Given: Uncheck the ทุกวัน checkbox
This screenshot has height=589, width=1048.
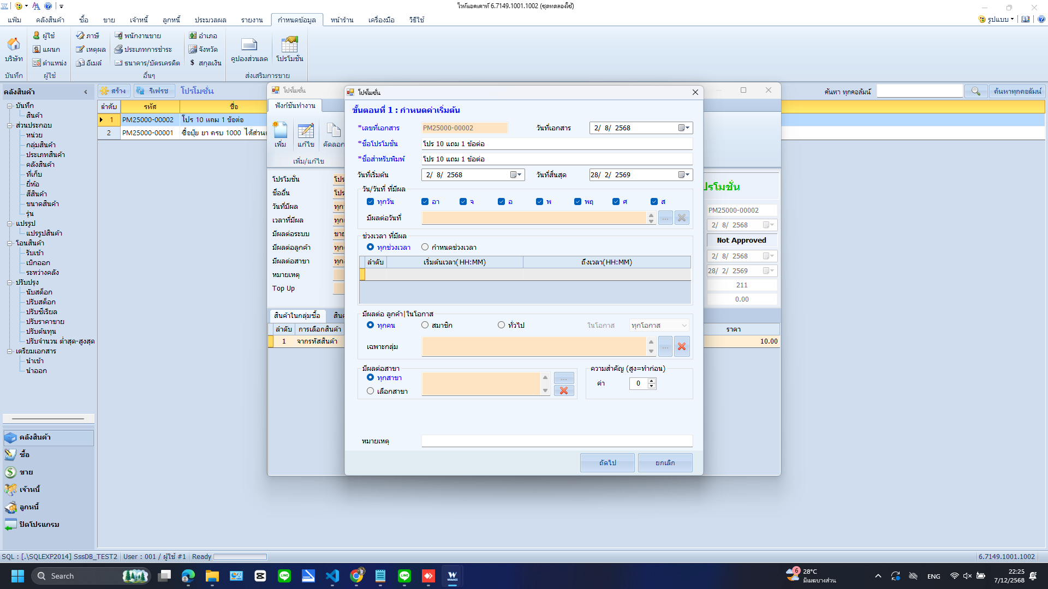Looking at the screenshot, I should (370, 202).
